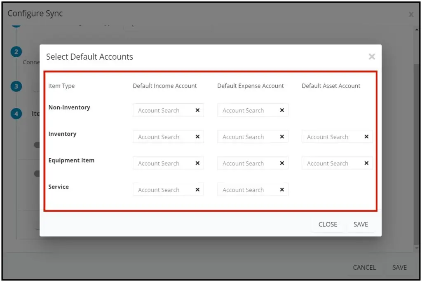Click CLOSE in Select Default Accounts dialog
The height and width of the screenshot is (282, 422).
(x=328, y=224)
